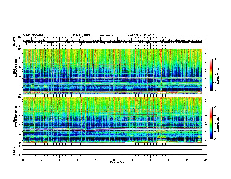
Task: Click time axis tick label '5'
Action: point(114,160)
